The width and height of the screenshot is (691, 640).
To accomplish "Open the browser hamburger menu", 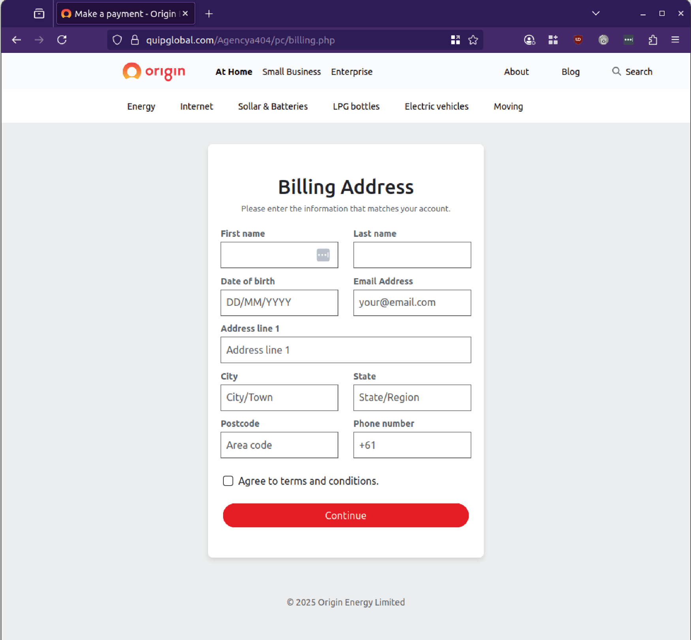I will 676,40.
